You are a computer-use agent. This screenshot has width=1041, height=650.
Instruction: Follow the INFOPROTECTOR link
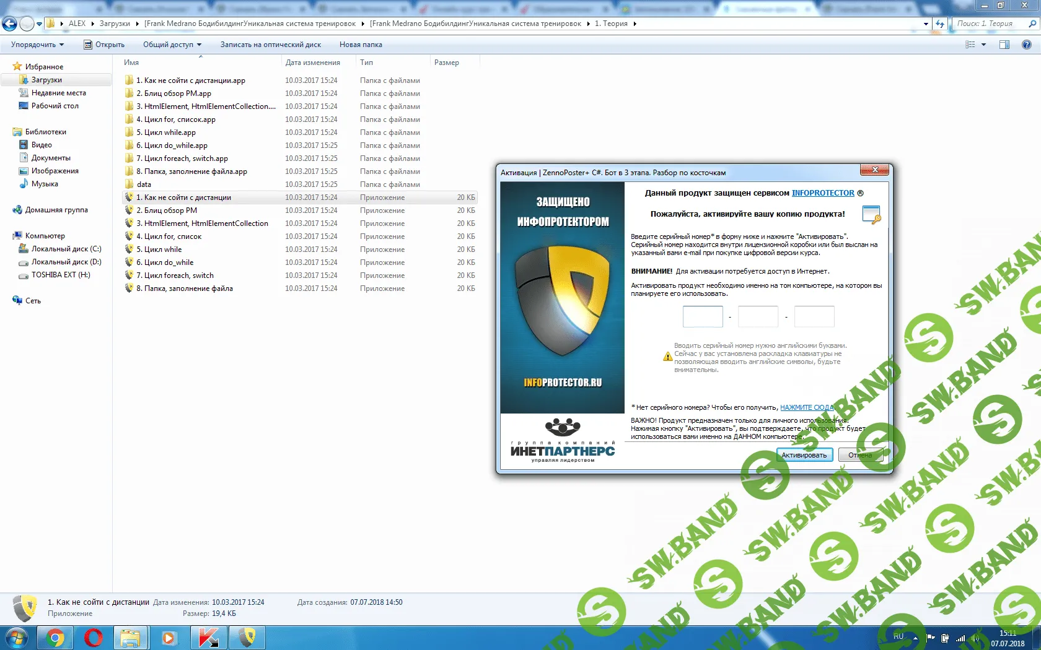coord(822,193)
